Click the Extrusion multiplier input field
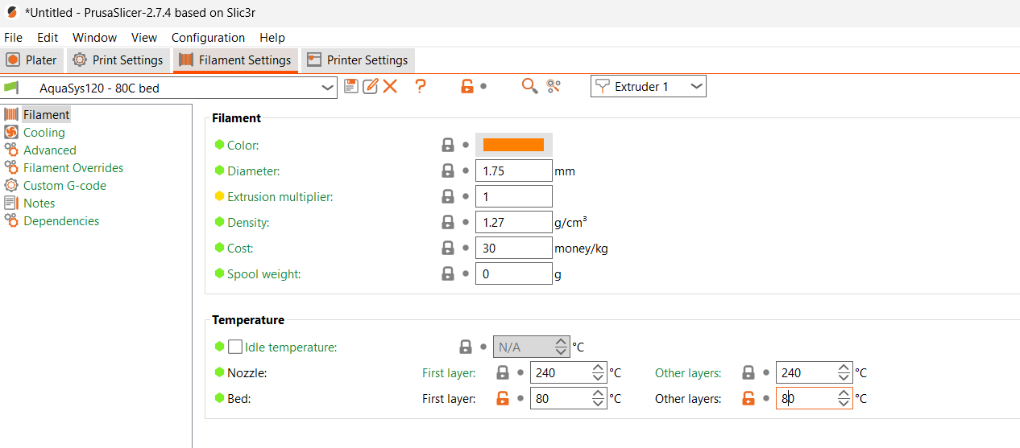 click(514, 196)
